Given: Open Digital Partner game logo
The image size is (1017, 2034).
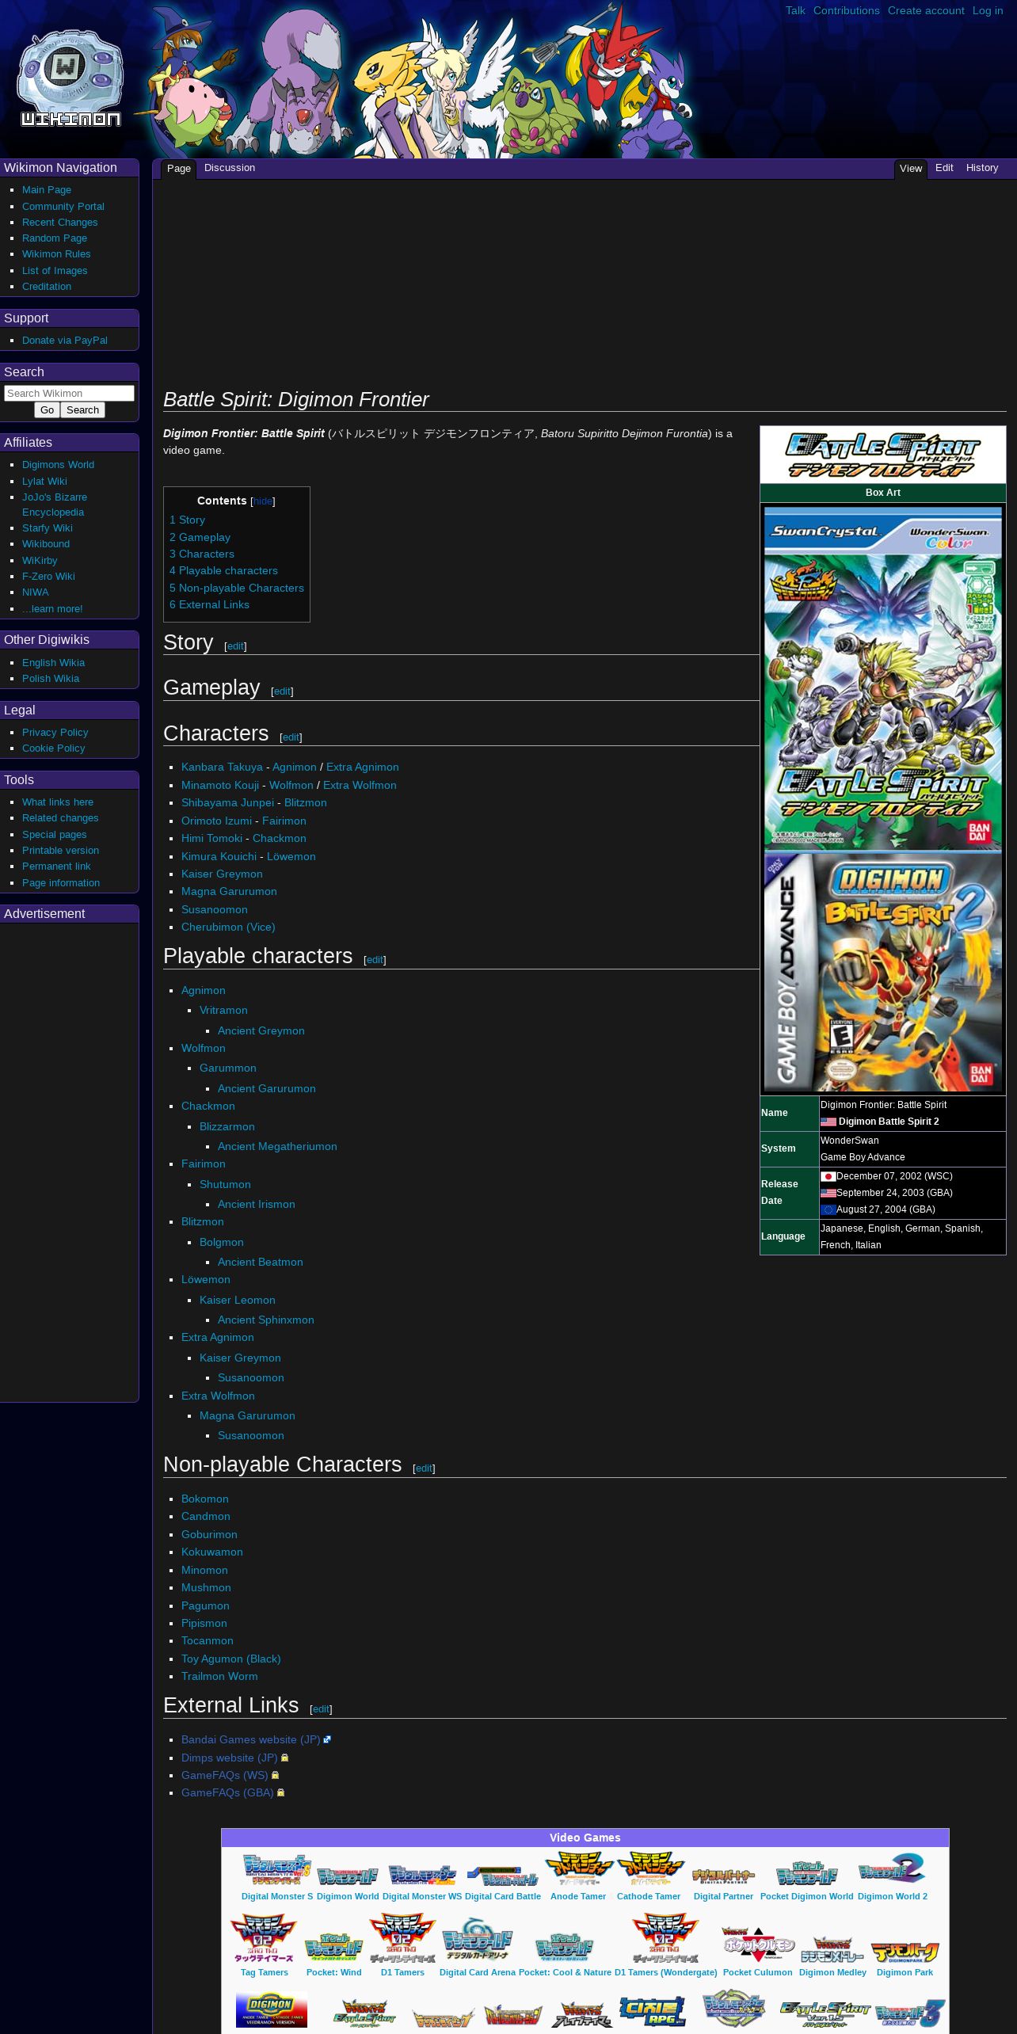Looking at the screenshot, I should [723, 1876].
